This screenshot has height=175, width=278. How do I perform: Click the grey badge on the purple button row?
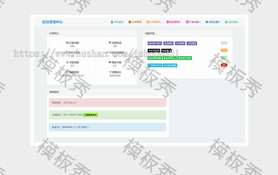pos(224,43)
